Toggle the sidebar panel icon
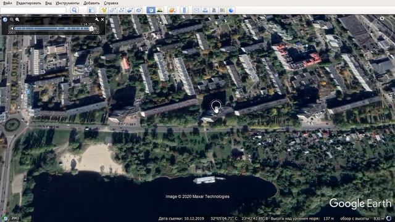 (x=91, y=10)
